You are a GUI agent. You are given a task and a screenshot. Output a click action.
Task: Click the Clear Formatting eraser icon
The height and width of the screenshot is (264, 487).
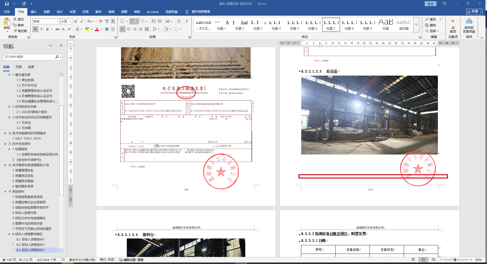(101, 21)
